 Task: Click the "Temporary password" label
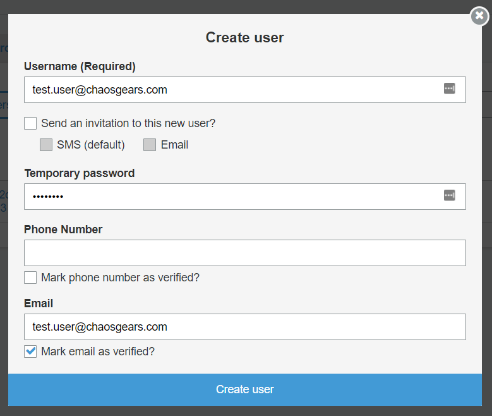[79, 173]
